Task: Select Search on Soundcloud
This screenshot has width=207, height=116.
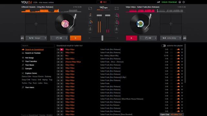Action: 34,50
